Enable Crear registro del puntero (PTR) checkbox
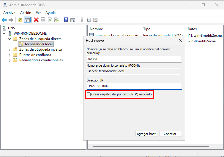This screenshot has height=157, width=224. [89, 94]
